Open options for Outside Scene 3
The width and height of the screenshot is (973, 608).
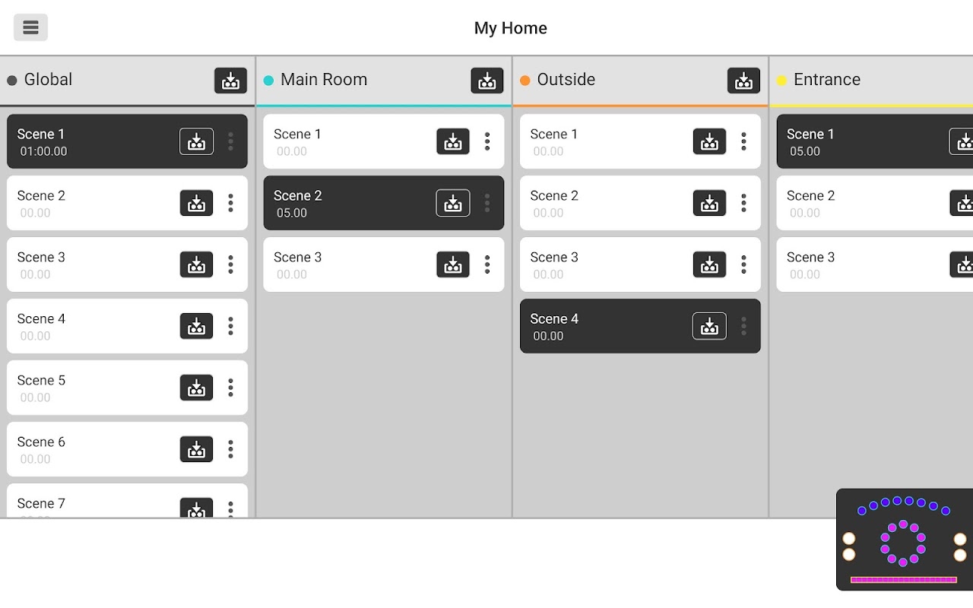[743, 264]
